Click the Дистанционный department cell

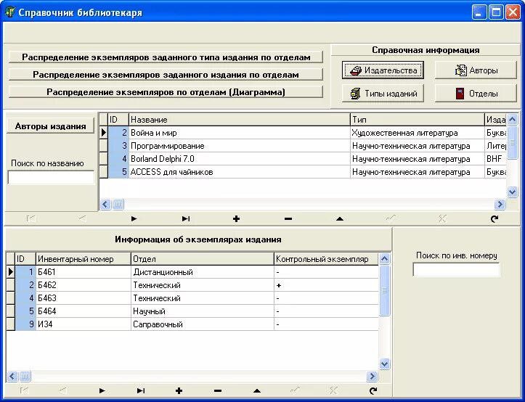[x=203, y=272]
